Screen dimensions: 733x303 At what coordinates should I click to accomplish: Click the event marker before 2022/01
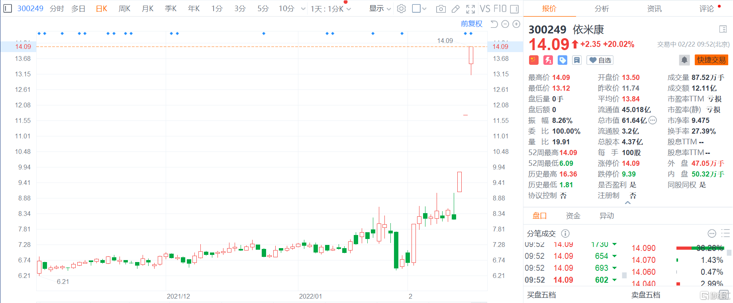[x=264, y=33]
